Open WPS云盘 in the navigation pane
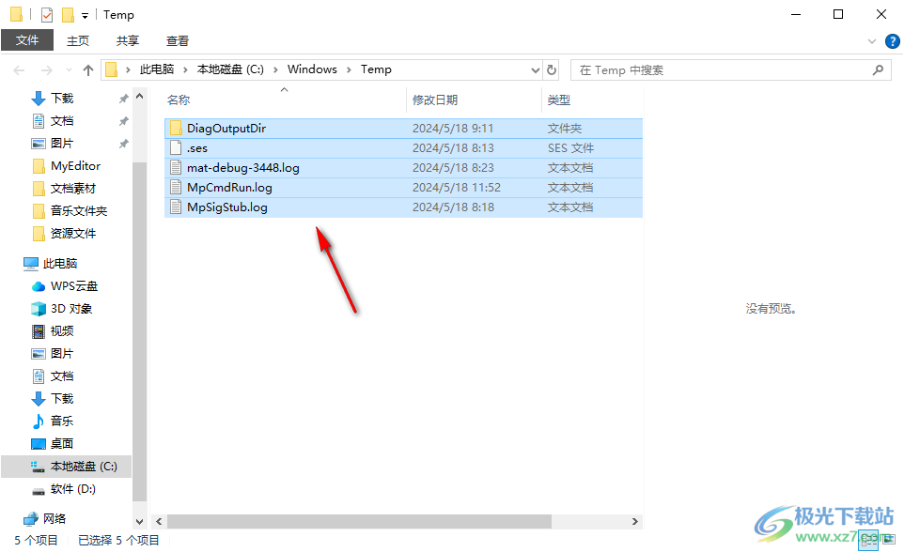 click(74, 286)
